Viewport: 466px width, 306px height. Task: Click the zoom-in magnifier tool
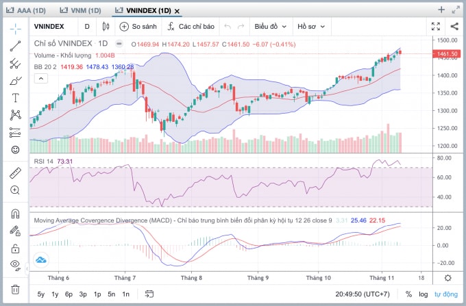16,190
